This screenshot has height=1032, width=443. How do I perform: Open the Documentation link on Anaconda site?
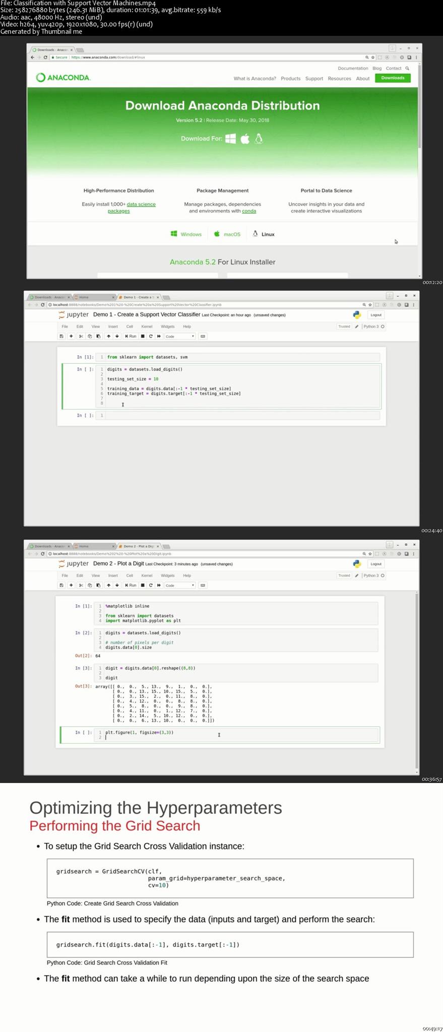pos(353,69)
